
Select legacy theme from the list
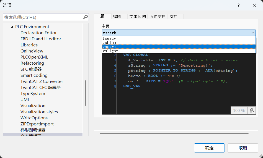[x=109, y=39]
